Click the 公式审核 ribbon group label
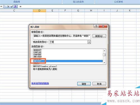This screenshot has width=140, height=105. tap(118, 2)
